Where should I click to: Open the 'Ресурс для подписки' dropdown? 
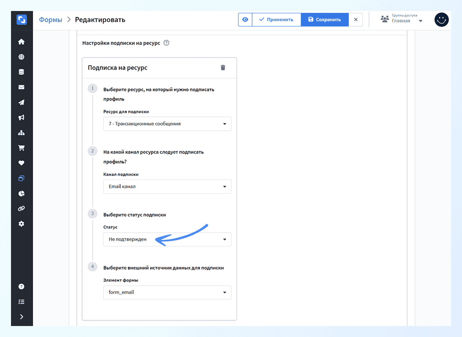[167, 124]
